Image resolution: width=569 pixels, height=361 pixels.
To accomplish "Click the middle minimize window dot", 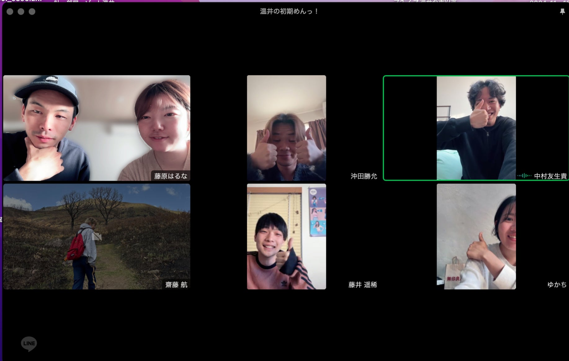I will pos(21,12).
